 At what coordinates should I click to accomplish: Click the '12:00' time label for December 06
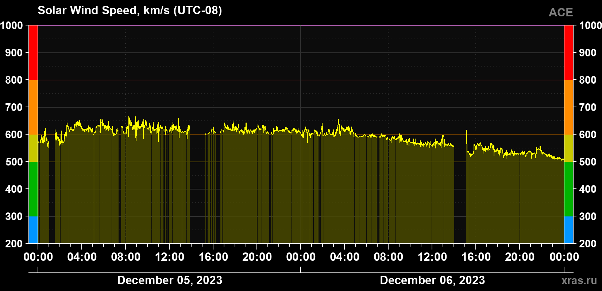tap(432, 257)
